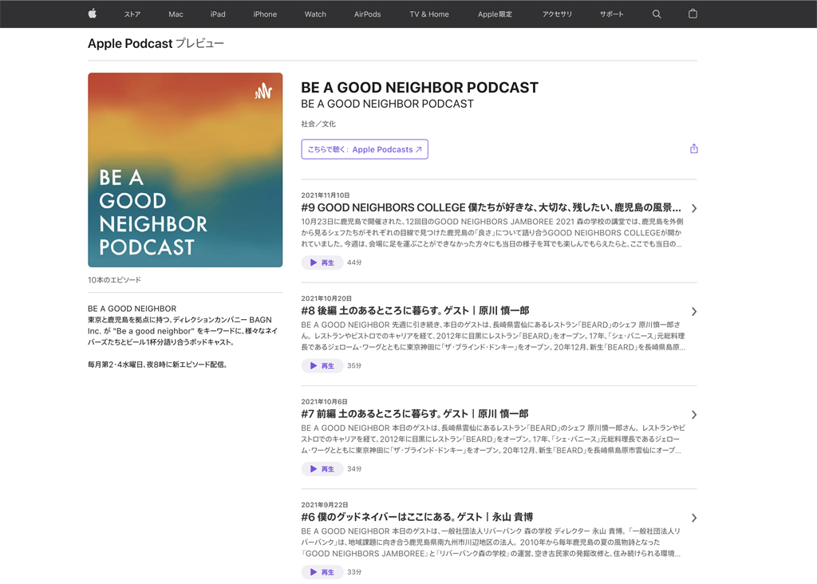Open the search magnifier icon
Screen dimensions: 817x584
pos(657,14)
